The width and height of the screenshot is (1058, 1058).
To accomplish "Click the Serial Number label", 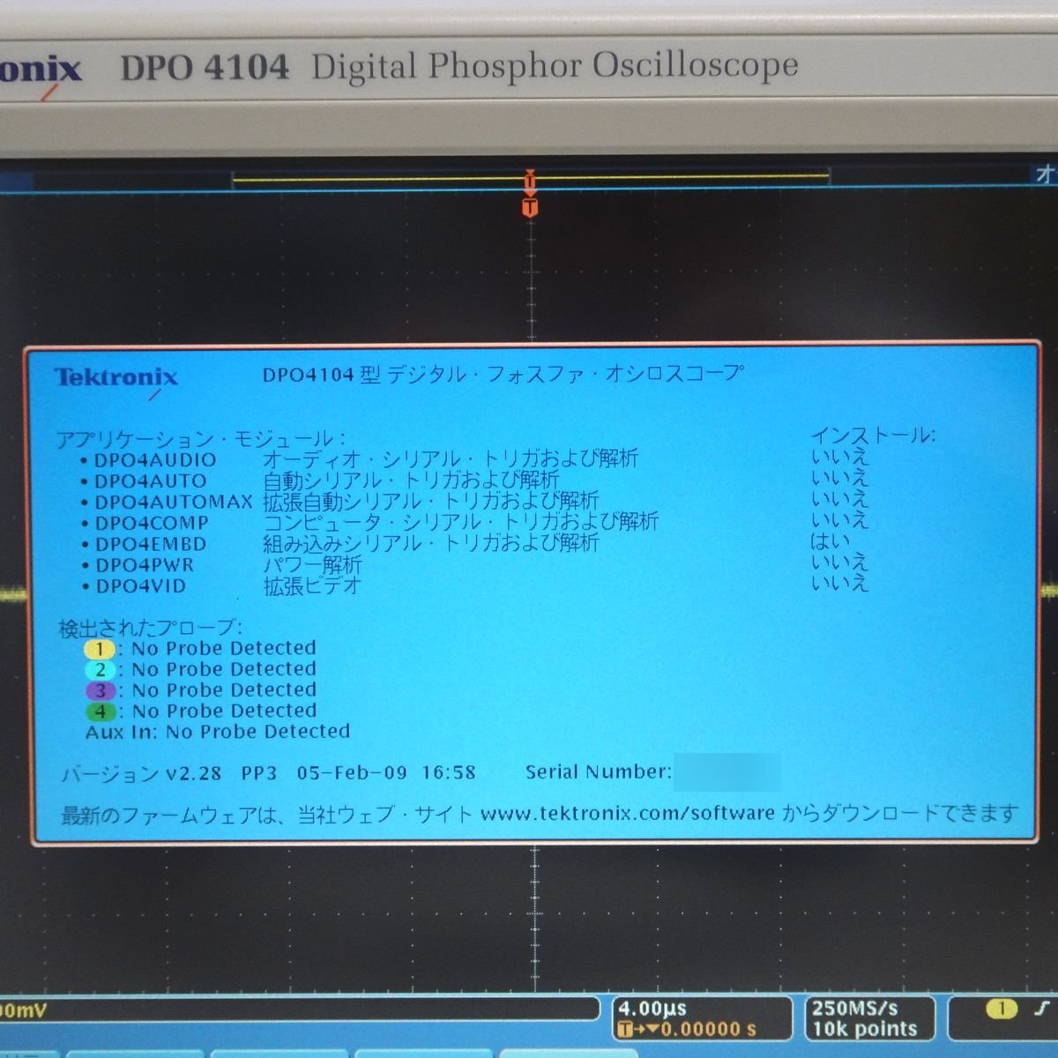I will [x=598, y=772].
